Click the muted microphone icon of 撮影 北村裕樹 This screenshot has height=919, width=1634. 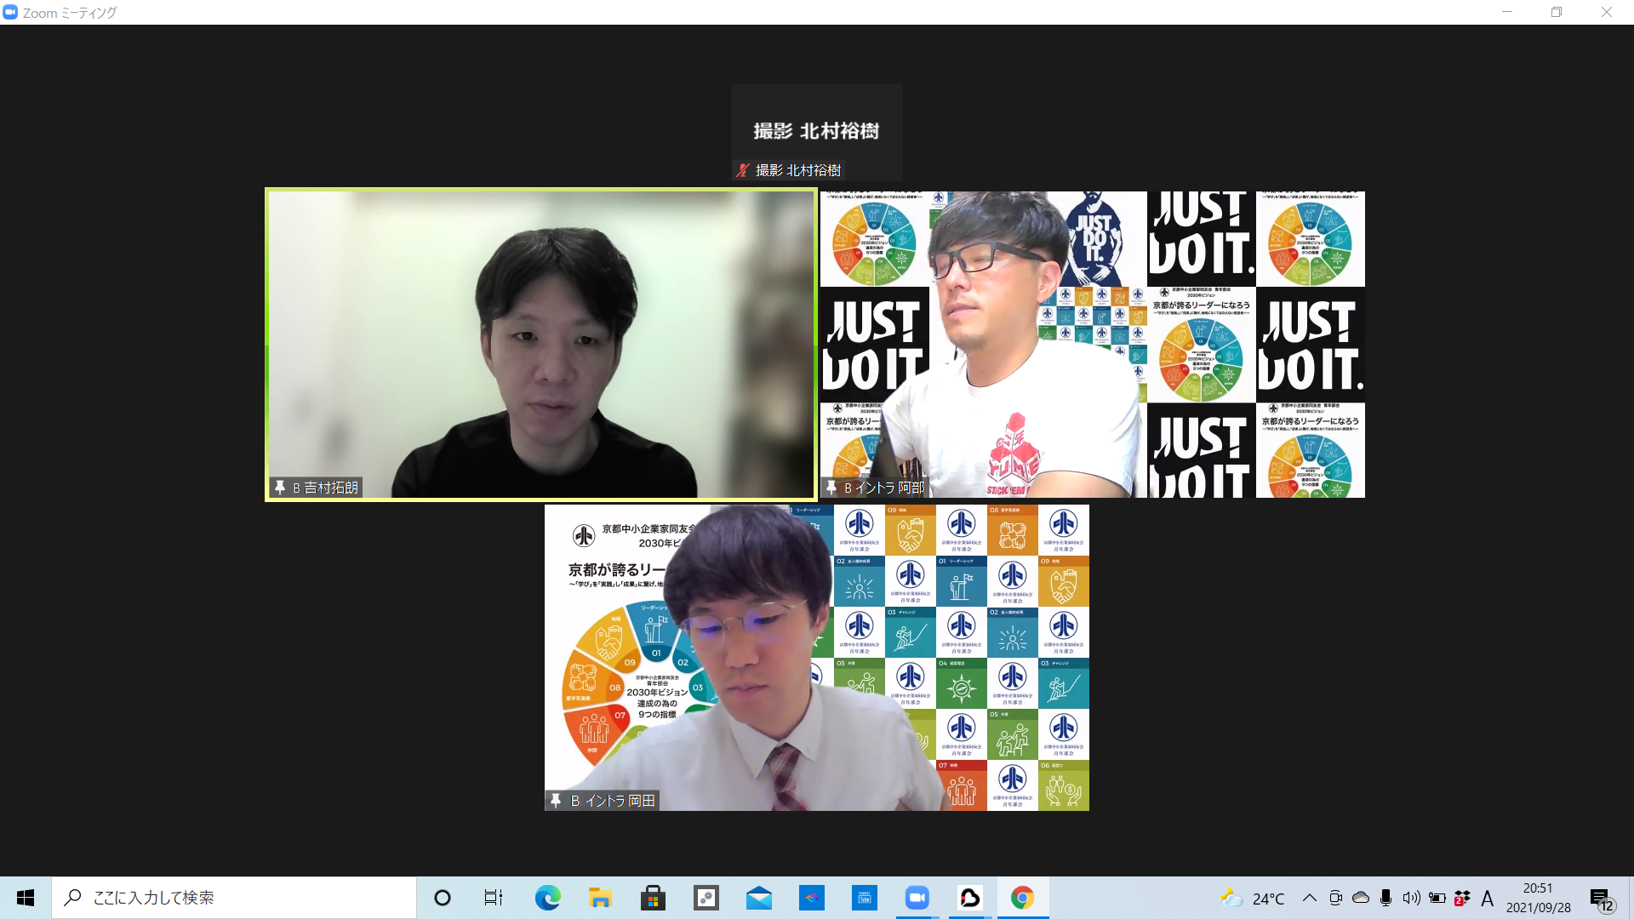tap(743, 170)
